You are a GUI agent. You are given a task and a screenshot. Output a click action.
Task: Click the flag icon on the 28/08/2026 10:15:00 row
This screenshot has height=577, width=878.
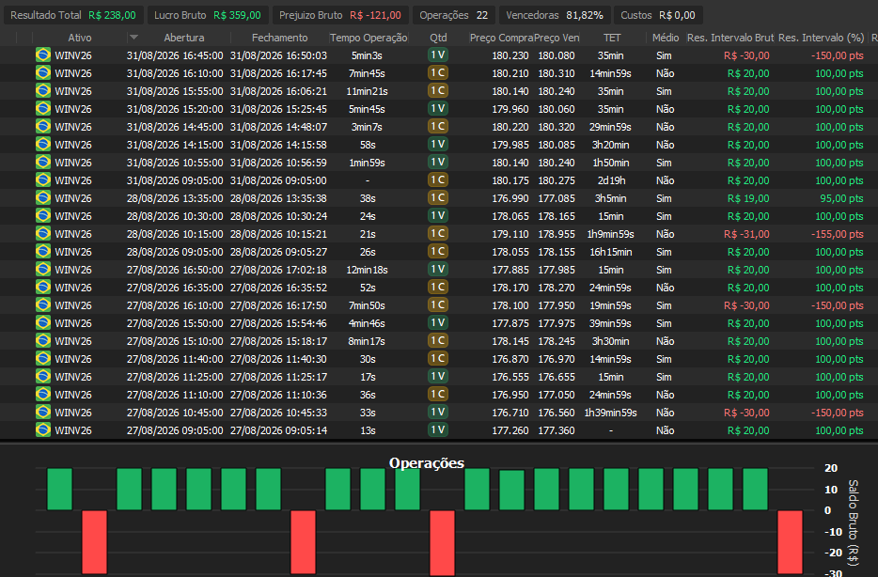(43, 234)
